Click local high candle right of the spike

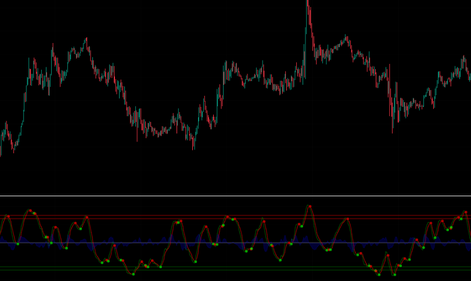347,38
